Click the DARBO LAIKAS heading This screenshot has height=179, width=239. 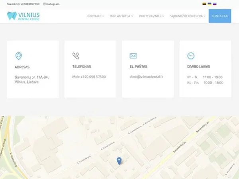coord(199,66)
